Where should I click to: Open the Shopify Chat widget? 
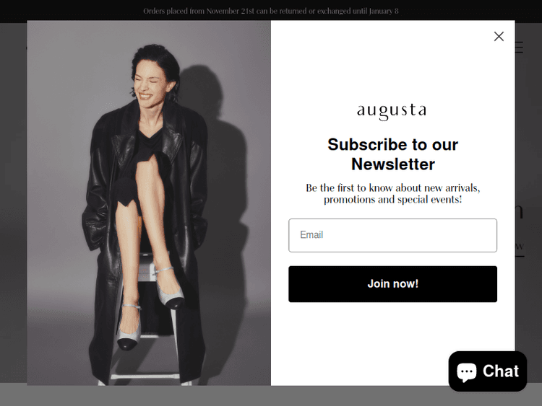point(487,371)
